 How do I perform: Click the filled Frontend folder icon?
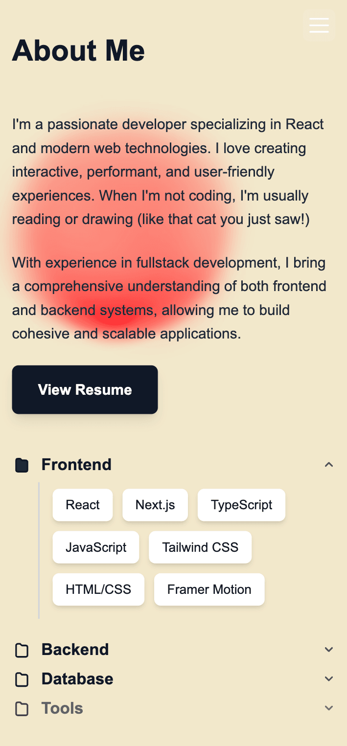point(22,465)
